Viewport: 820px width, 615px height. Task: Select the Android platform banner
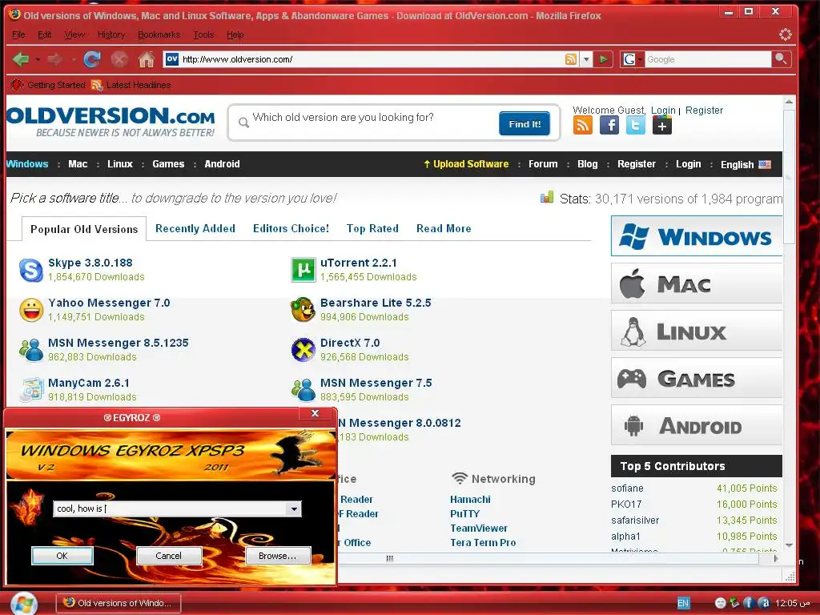click(697, 425)
